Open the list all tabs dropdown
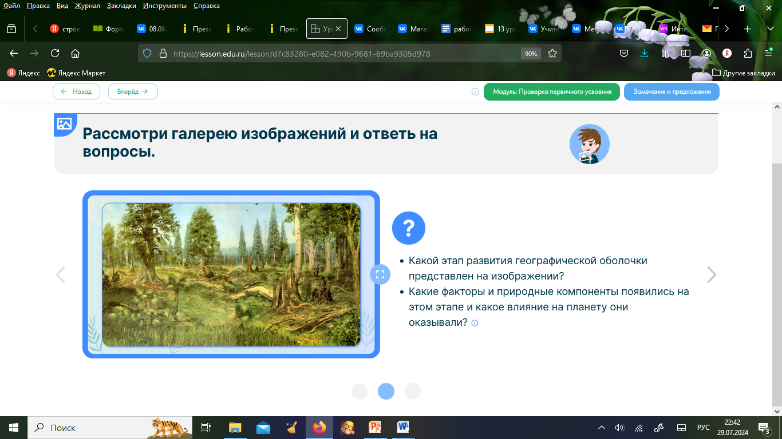This screenshot has height=439, width=782. tap(769, 29)
